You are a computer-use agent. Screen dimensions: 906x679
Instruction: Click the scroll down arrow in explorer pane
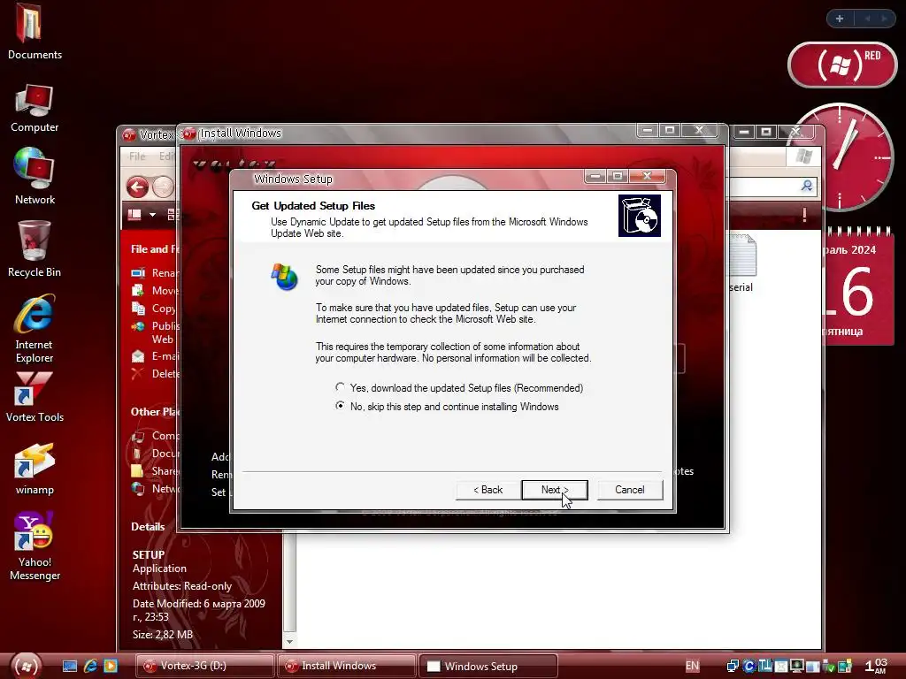pos(289,642)
